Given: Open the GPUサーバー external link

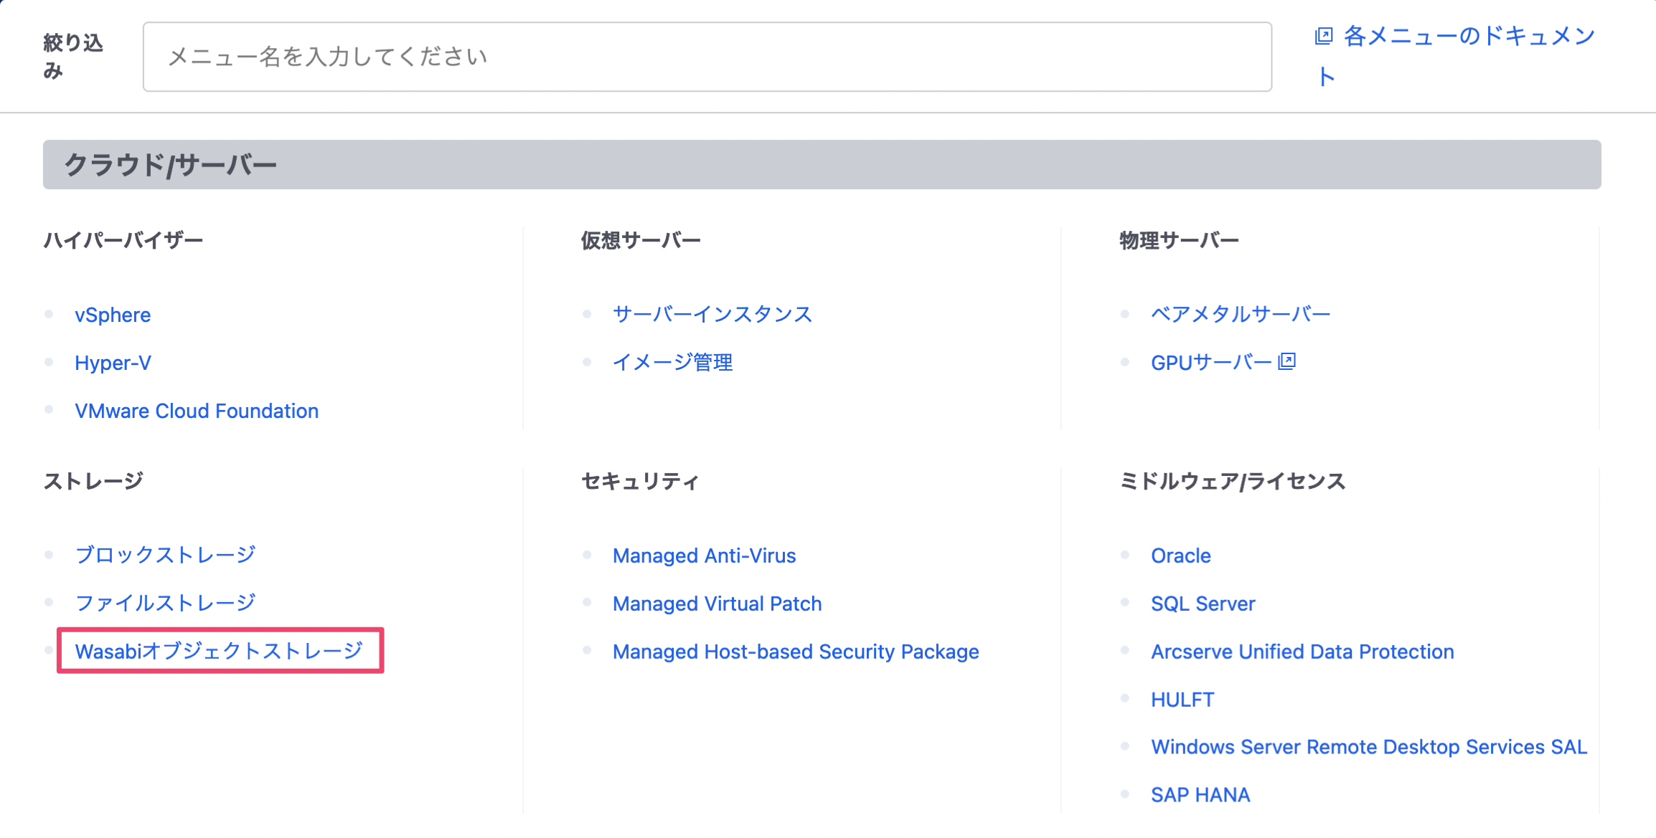Looking at the screenshot, I should pos(1210,363).
